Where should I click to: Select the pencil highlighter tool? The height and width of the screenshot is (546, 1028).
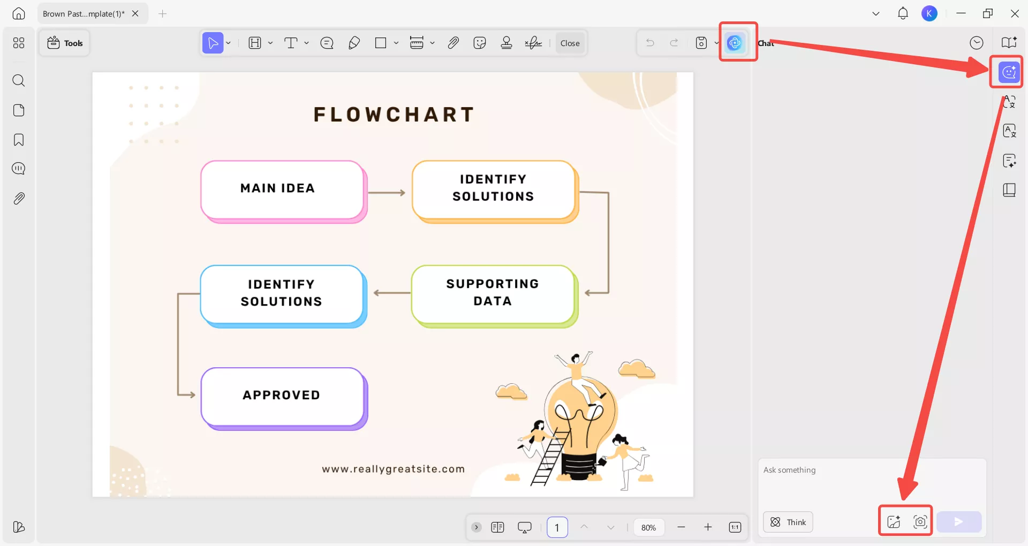pyautogui.click(x=354, y=43)
